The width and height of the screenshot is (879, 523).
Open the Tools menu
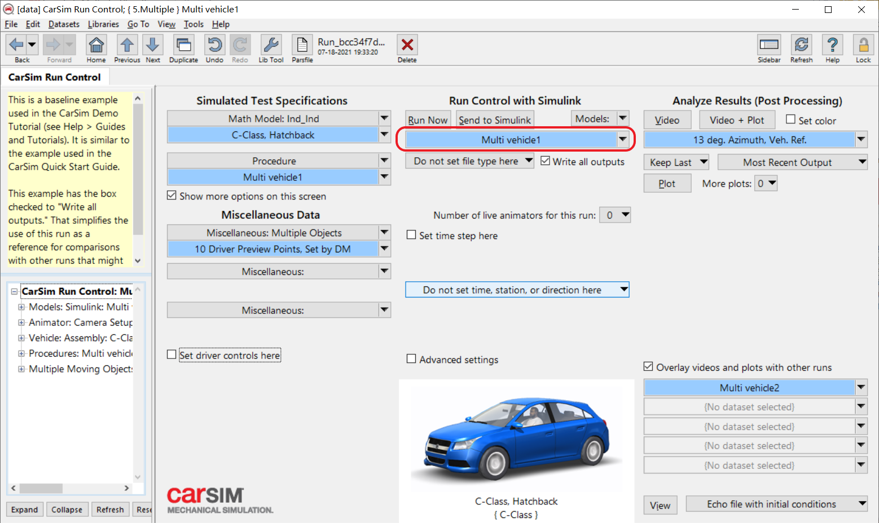pos(194,24)
